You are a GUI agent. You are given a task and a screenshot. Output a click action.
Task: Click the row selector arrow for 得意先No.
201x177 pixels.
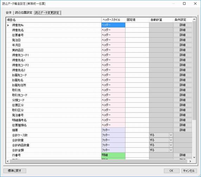8,25
